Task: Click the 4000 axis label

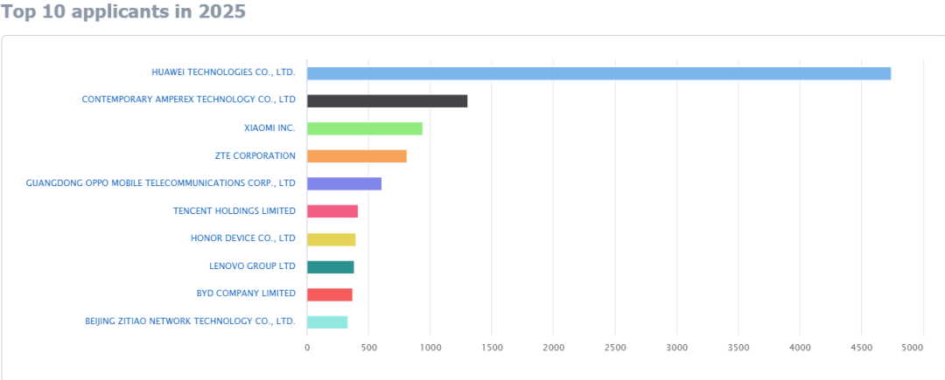Action: tap(800, 348)
